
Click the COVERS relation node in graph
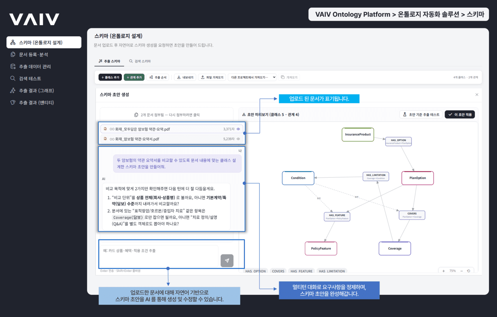[x=412, y=215]
